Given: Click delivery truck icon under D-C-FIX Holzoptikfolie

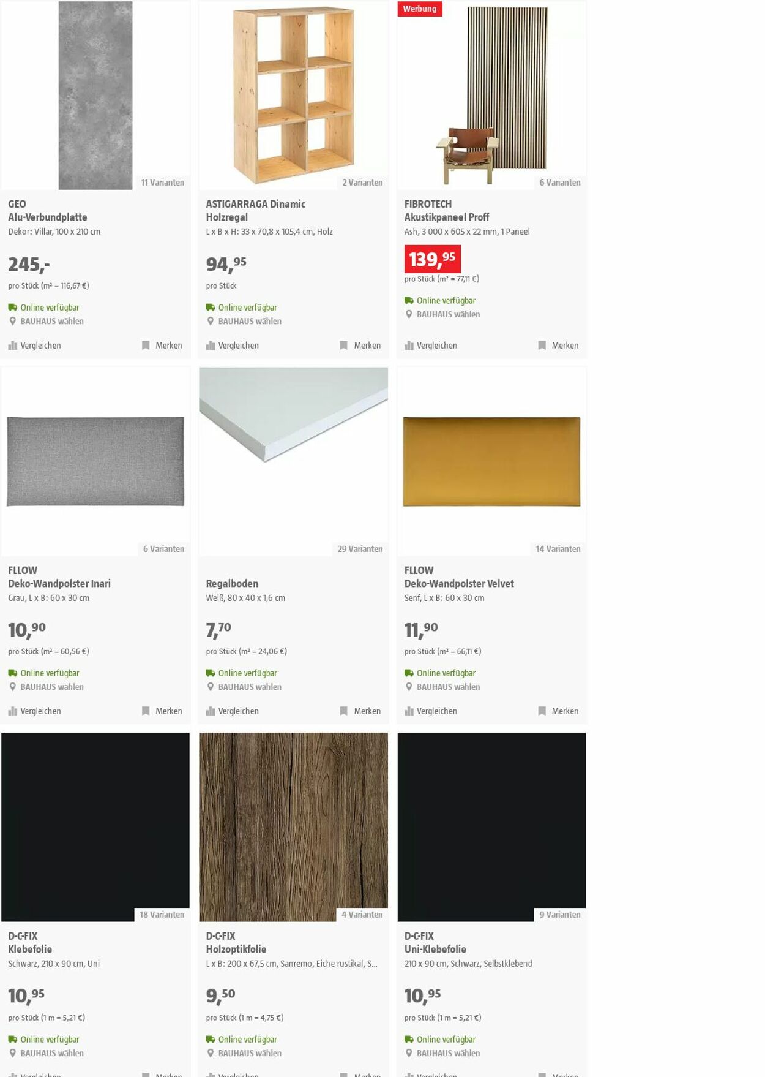Looking at the screenshot, I should [x=211, y=1039].
